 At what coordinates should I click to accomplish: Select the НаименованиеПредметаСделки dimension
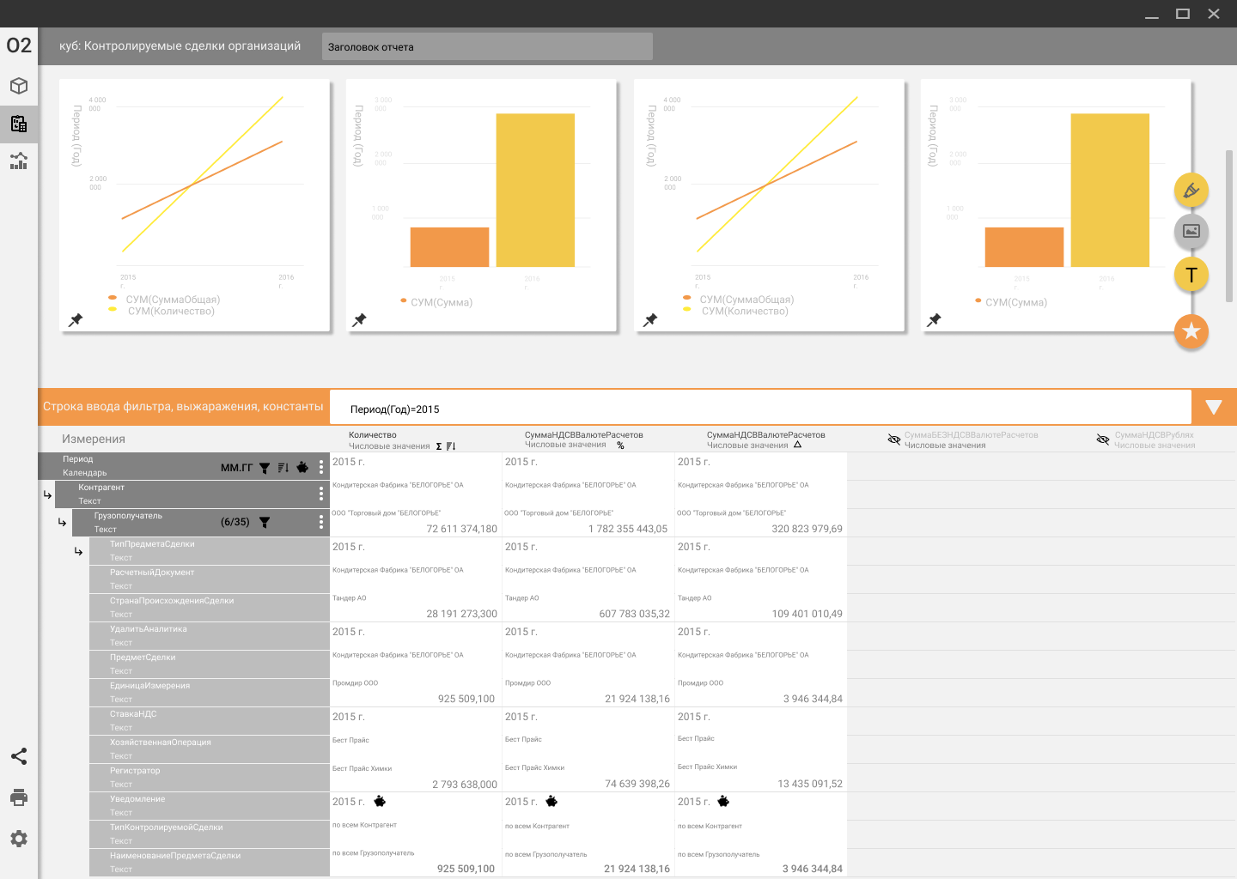(x=210, y=863)
